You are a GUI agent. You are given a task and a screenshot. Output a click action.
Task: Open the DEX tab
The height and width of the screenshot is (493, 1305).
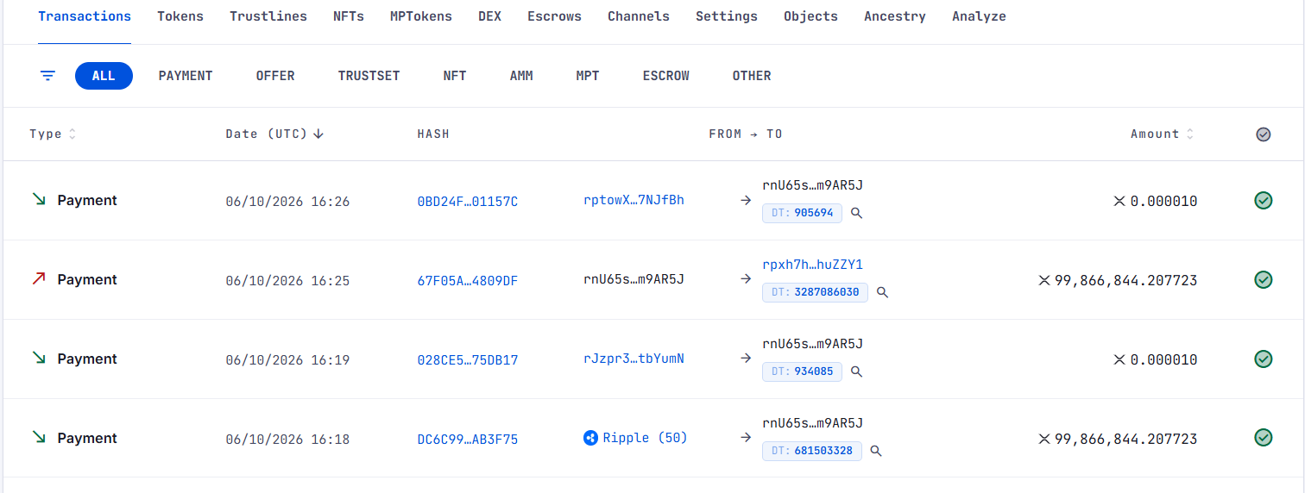click(x=489, y=16)
